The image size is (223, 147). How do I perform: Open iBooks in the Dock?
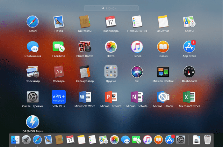(158, 140)
